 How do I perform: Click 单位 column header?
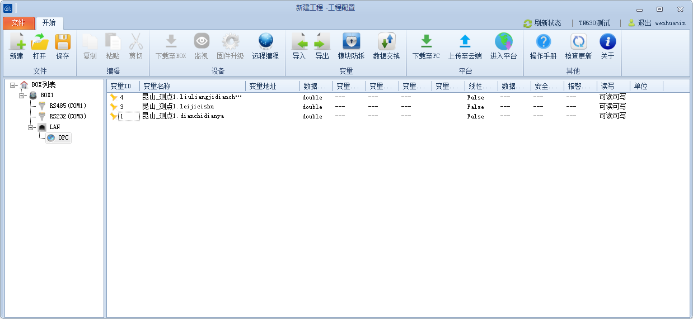(x=647, y=86)
